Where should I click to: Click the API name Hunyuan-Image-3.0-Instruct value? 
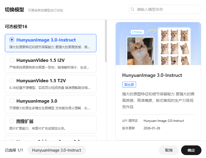tap(164, 121)
